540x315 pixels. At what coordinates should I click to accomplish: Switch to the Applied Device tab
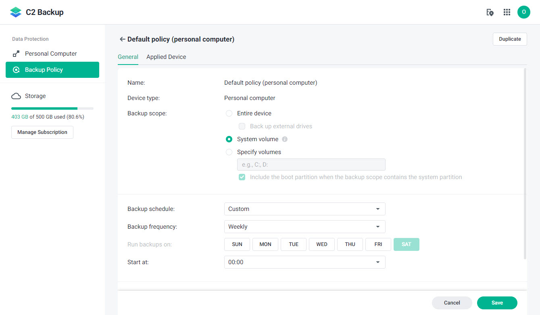point(166,57)
